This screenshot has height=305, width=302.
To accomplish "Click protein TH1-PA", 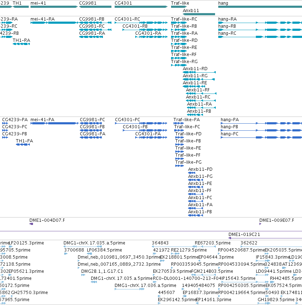I will tap(23, 145).
